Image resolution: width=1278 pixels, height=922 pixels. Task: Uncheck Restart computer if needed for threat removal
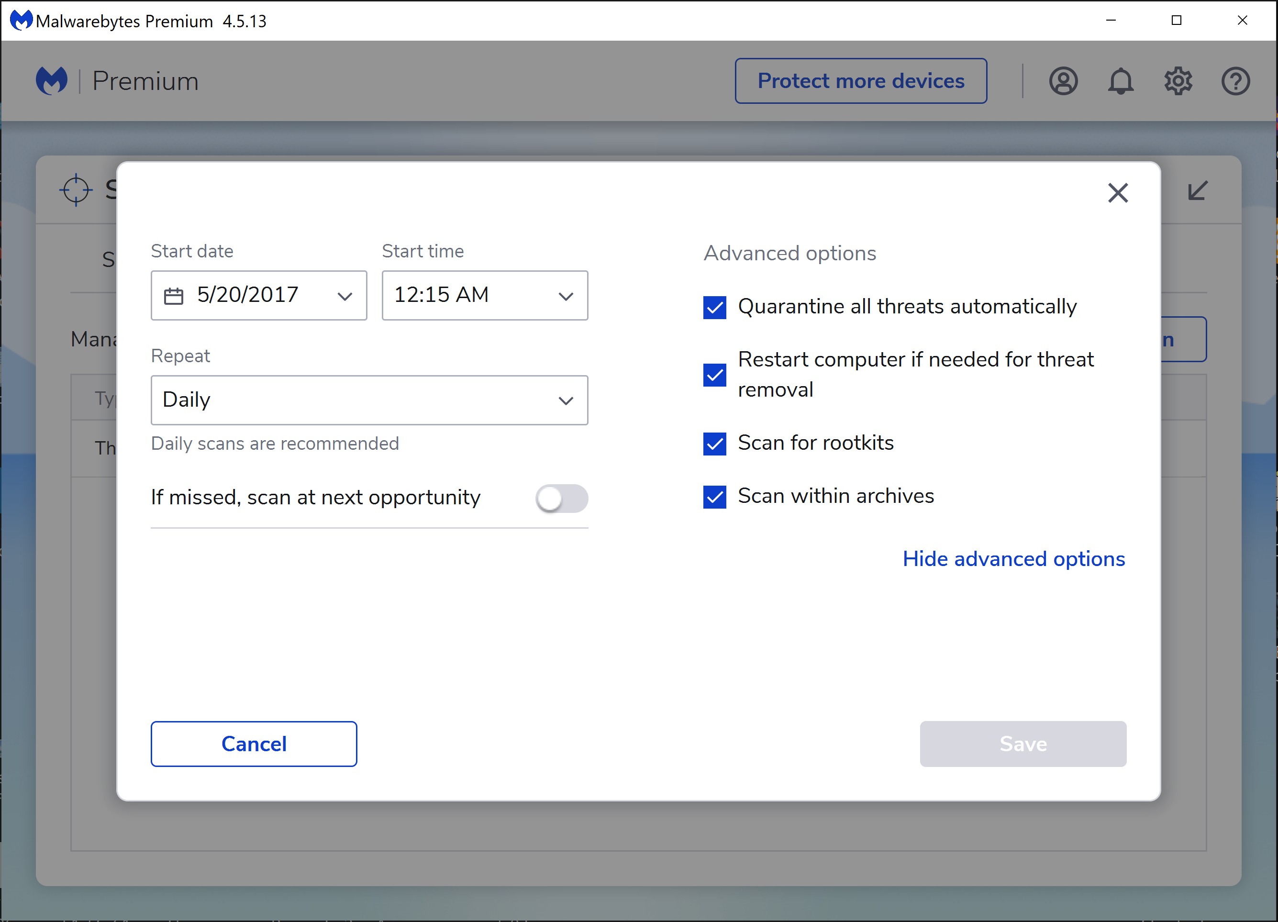pos(714,375)
